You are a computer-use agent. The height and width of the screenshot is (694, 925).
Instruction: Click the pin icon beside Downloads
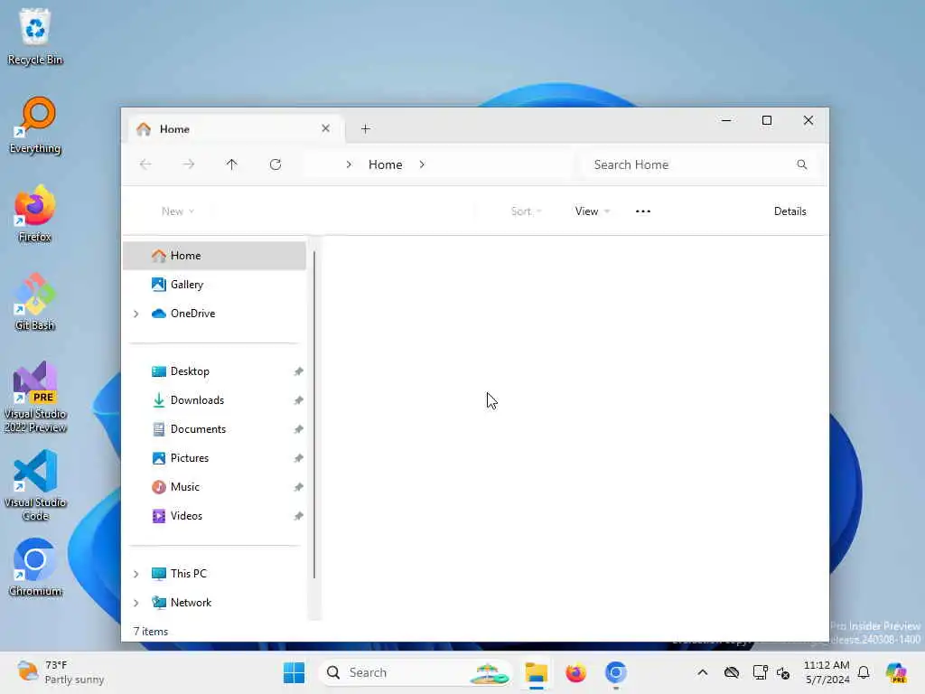[x=298, y=400]
